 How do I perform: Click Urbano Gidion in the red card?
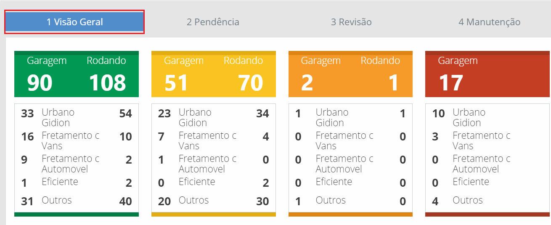tap(469, 118)
